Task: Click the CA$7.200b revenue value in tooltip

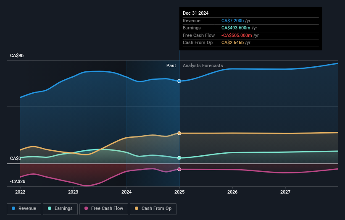Action: (x=232, y=21)
